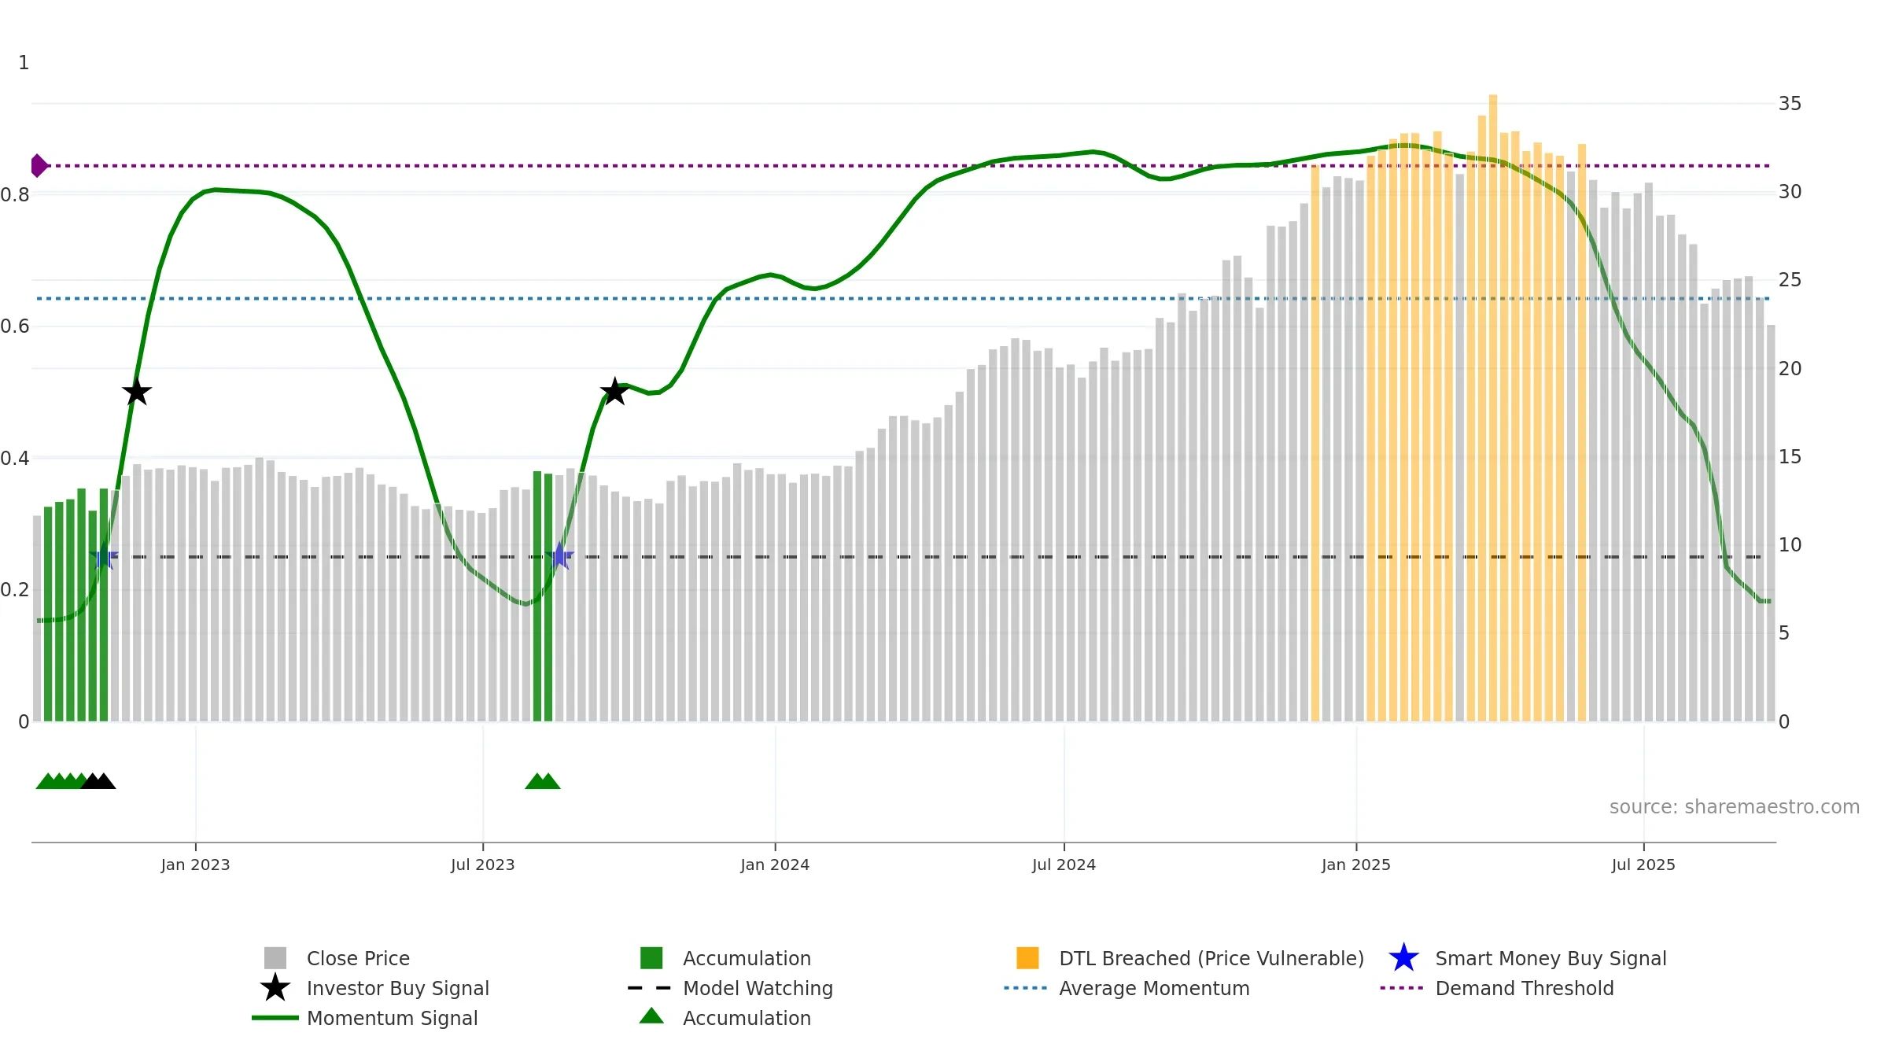The height and width of the screenshot is (1062, 1888).
Task: Click the Jul 2024 axis label
Action: [1064, 865]
